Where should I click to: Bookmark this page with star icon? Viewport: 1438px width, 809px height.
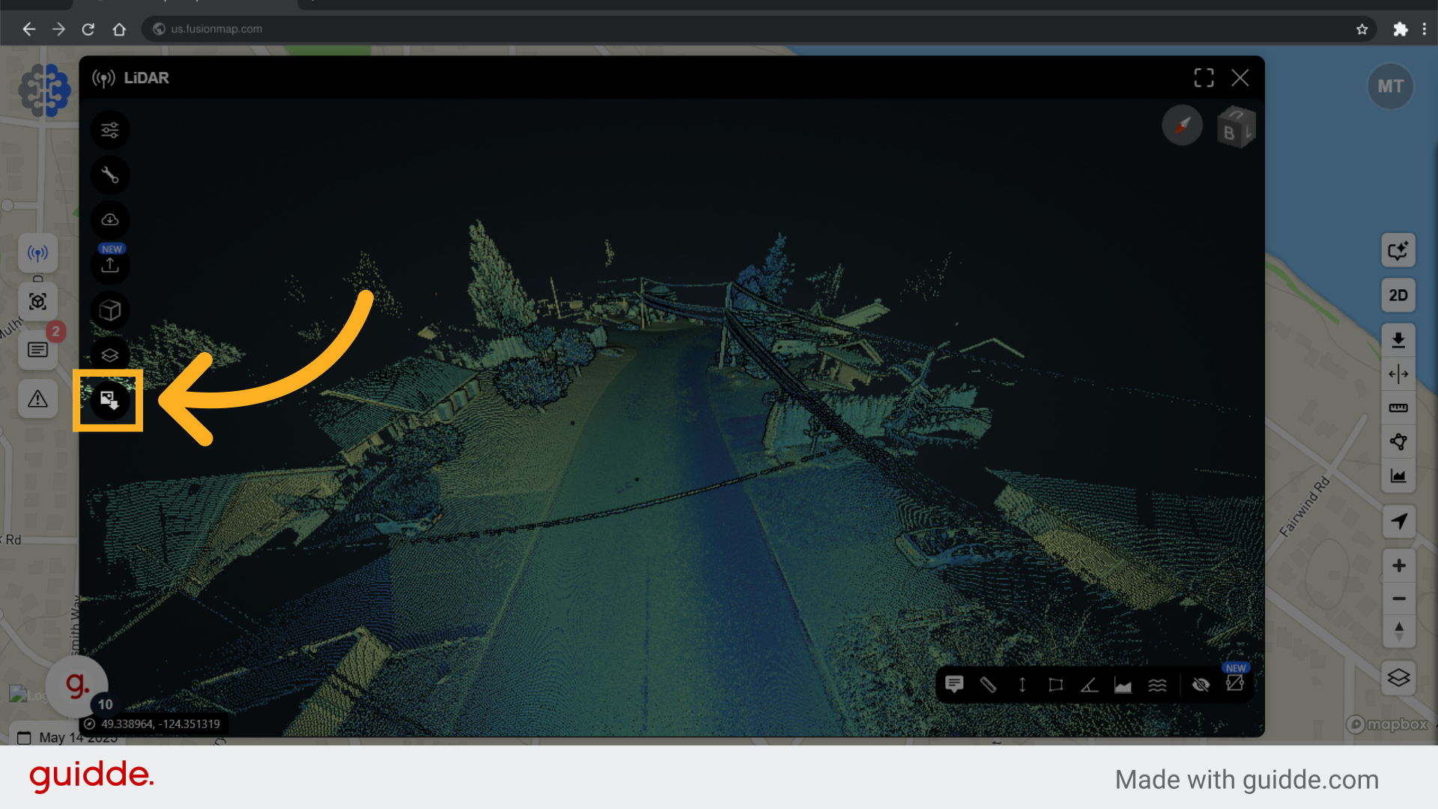coord(1362,29)
